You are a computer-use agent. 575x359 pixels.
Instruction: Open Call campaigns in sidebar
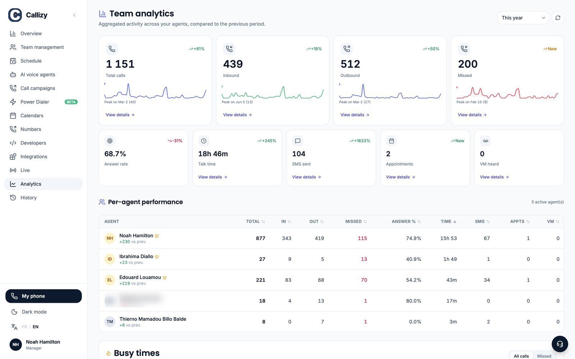coord(43,88)
